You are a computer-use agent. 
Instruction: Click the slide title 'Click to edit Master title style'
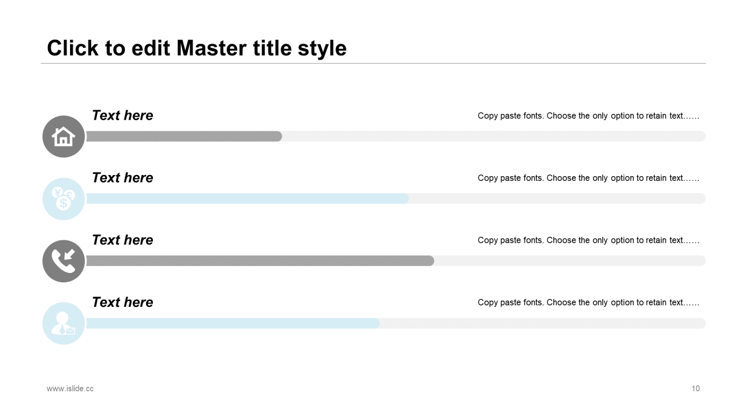click(x=197, y=48)
